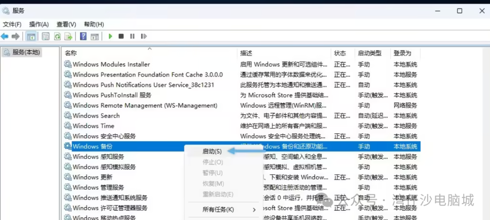Maximize the 服务 window

click(459, 10)
